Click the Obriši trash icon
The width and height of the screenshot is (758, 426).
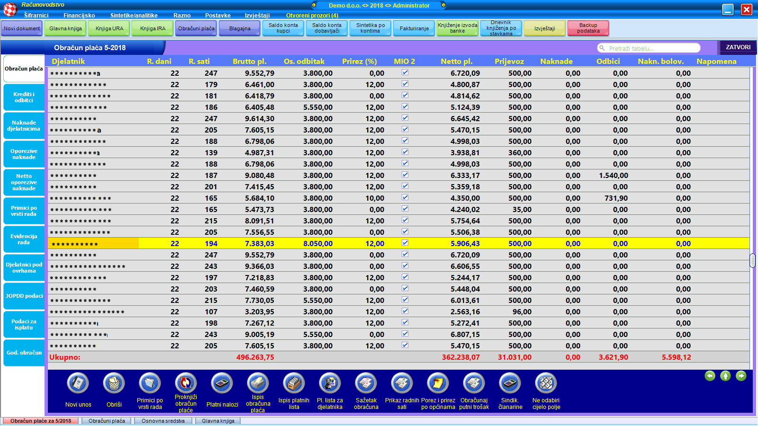114,383
